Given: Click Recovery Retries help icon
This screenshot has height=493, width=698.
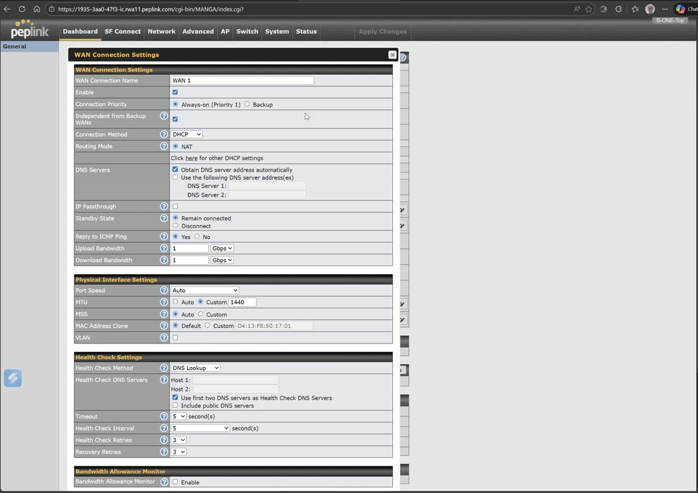Looking at the screenshot, I should point(164,452).
